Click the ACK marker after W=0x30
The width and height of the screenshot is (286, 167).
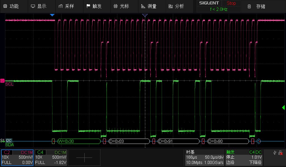point(104,141)
